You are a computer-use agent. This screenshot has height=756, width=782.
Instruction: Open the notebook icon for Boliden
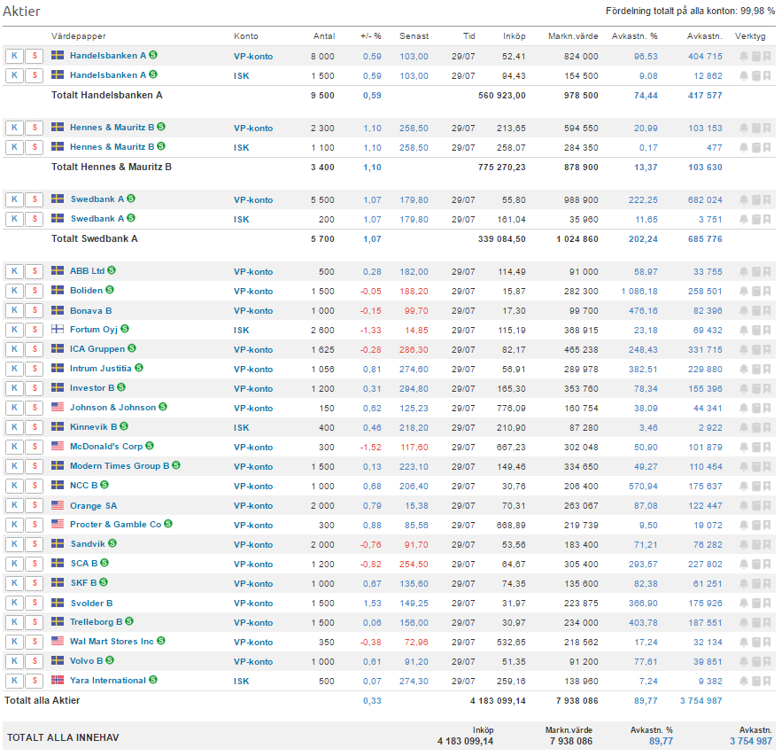point(756,291)
